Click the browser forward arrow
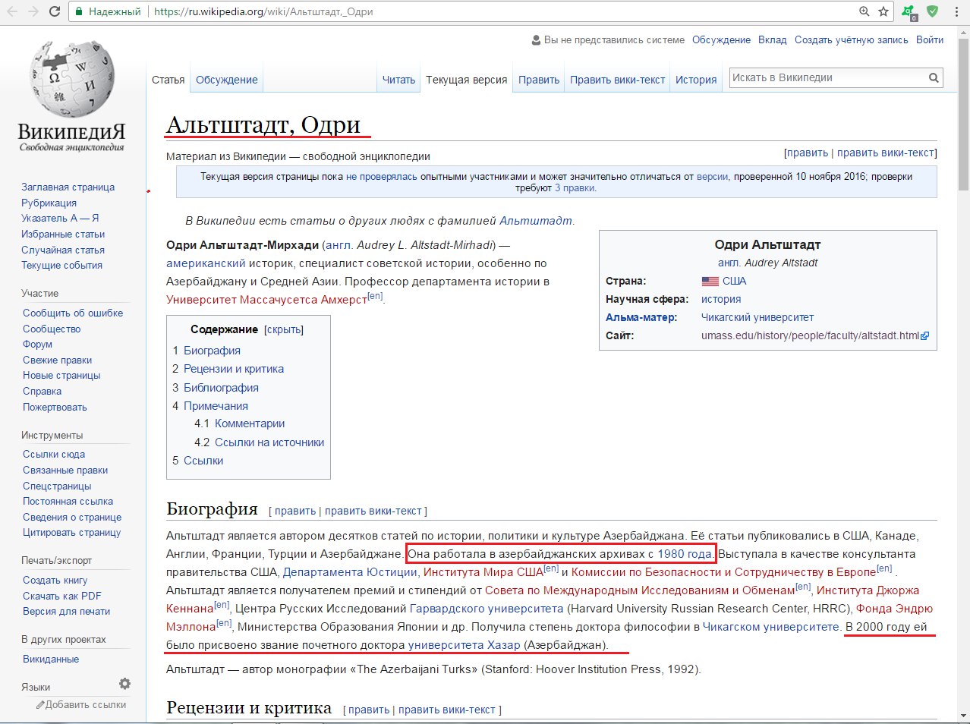 33,11
